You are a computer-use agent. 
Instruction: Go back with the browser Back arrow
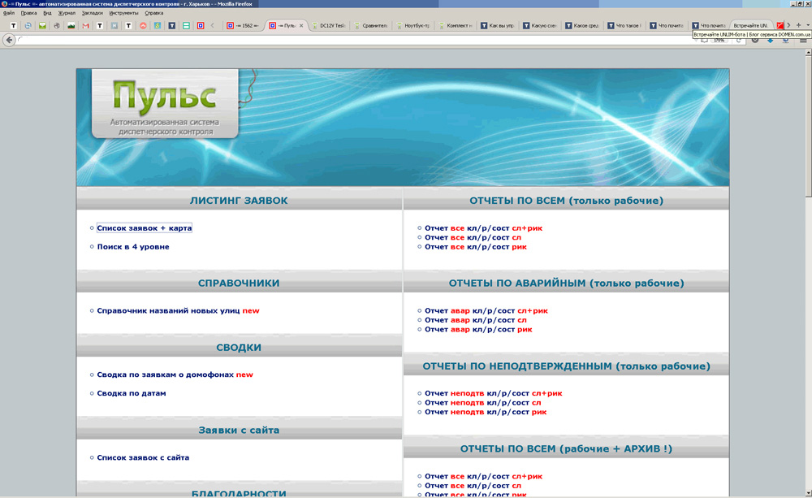pyautogui.click(x=10, y=40)
